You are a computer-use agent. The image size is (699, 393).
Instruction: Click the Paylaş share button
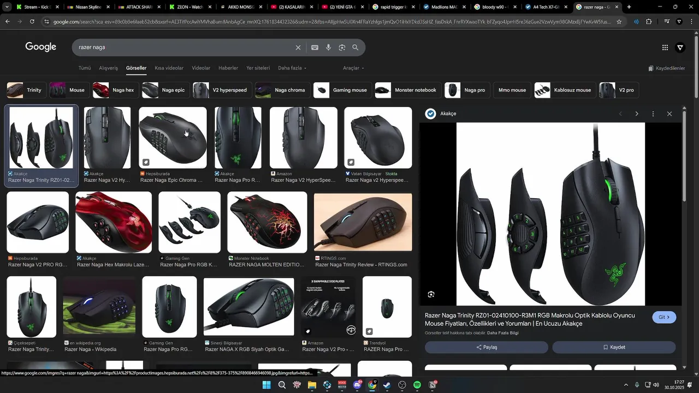(487, 347)
